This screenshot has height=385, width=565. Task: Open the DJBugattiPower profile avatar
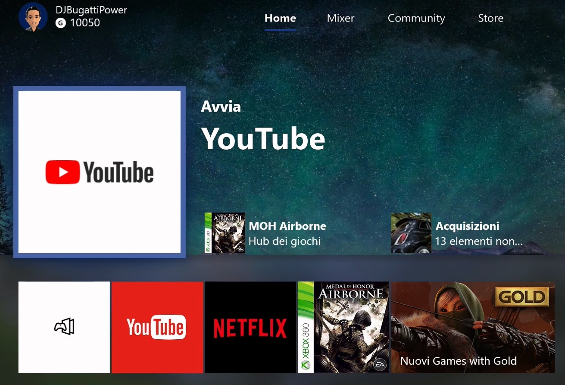tap(33, 17)
